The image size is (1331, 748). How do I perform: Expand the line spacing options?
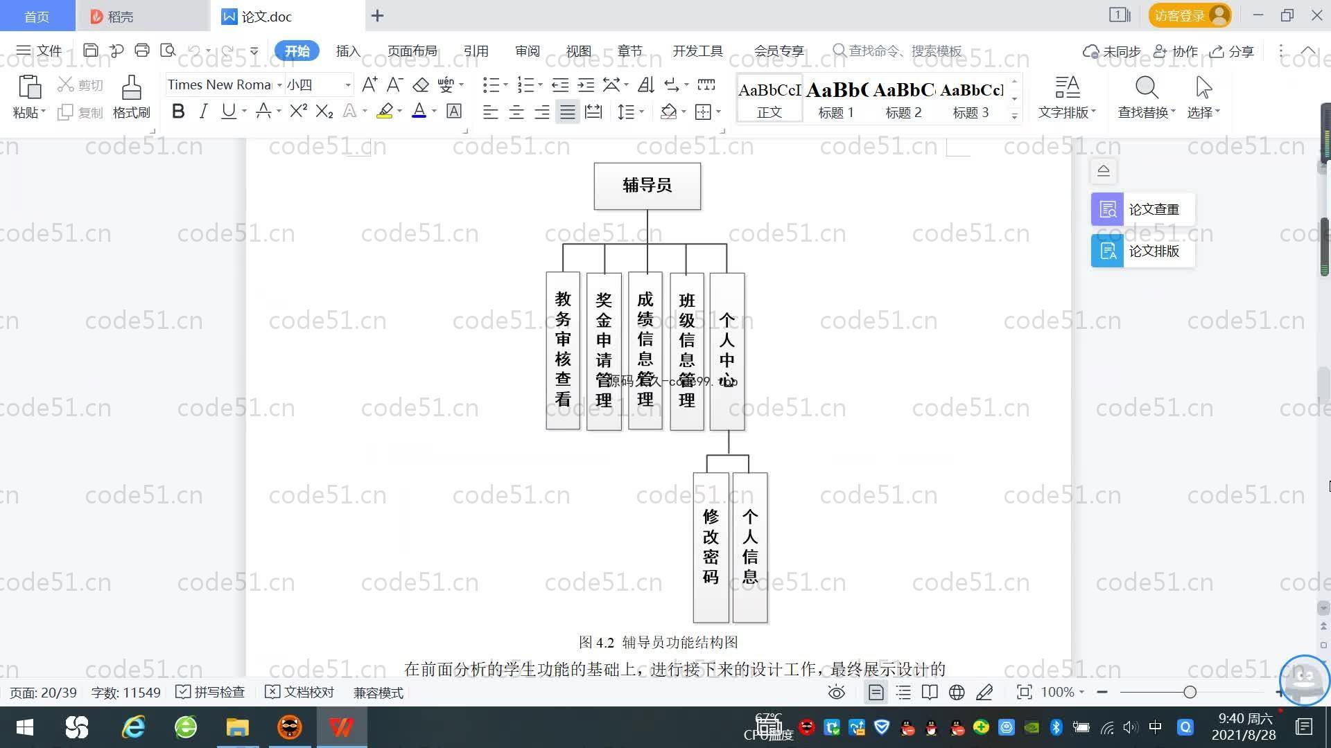pos(642,112)
